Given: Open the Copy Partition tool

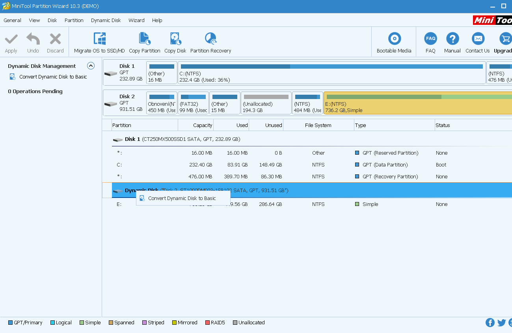Looking at the screenshot, I should [144, 39].
